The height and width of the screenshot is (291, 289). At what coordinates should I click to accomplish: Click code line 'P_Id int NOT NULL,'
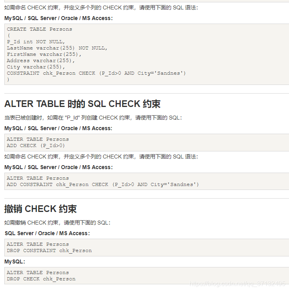pos(36,42)
